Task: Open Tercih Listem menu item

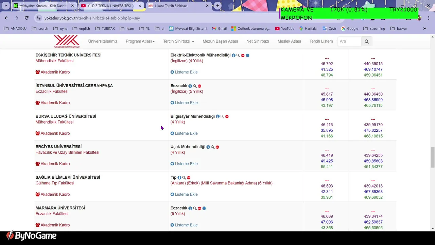Action: pos(321,41)
